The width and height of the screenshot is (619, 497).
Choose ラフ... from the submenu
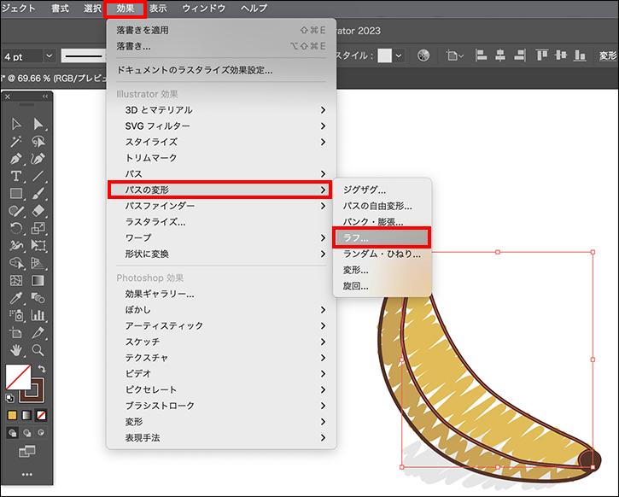coord(381,237)
